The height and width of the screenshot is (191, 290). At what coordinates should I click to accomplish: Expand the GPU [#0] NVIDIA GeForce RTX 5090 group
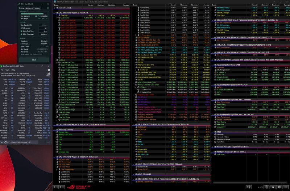pos(213,60)
